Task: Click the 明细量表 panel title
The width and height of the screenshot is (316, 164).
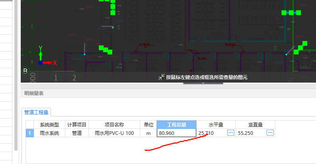Action: (x=34, y=93)
